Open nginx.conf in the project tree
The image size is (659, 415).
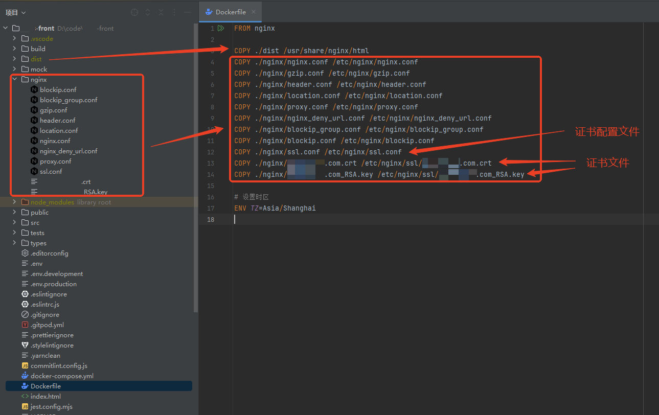coord(55,141)
